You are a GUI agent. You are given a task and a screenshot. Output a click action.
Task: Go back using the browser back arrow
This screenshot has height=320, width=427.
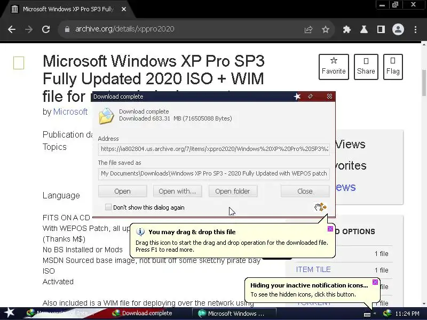tap(12, 29)
